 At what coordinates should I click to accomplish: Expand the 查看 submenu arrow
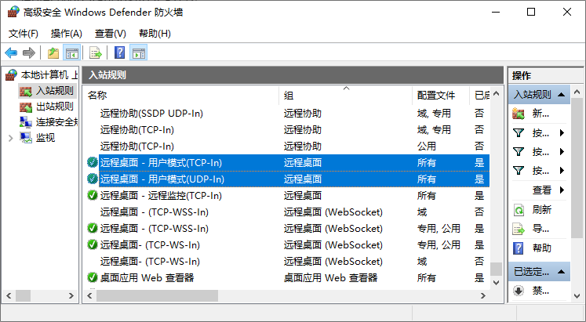point(562,190)
